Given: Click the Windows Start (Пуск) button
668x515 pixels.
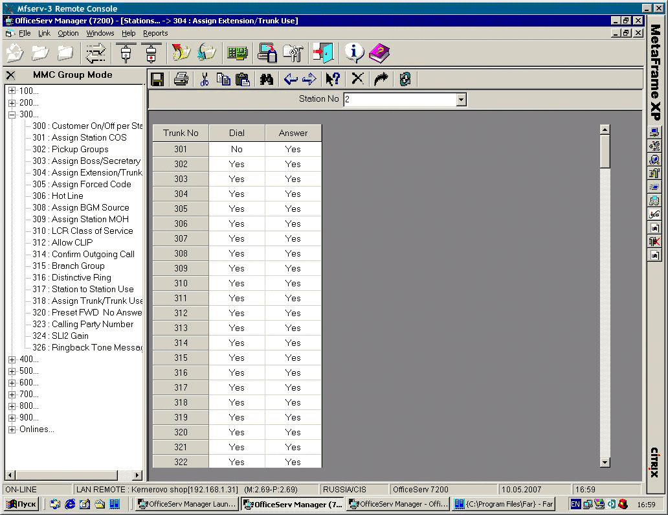Looking at the screenshot, I should coord(21,505).
